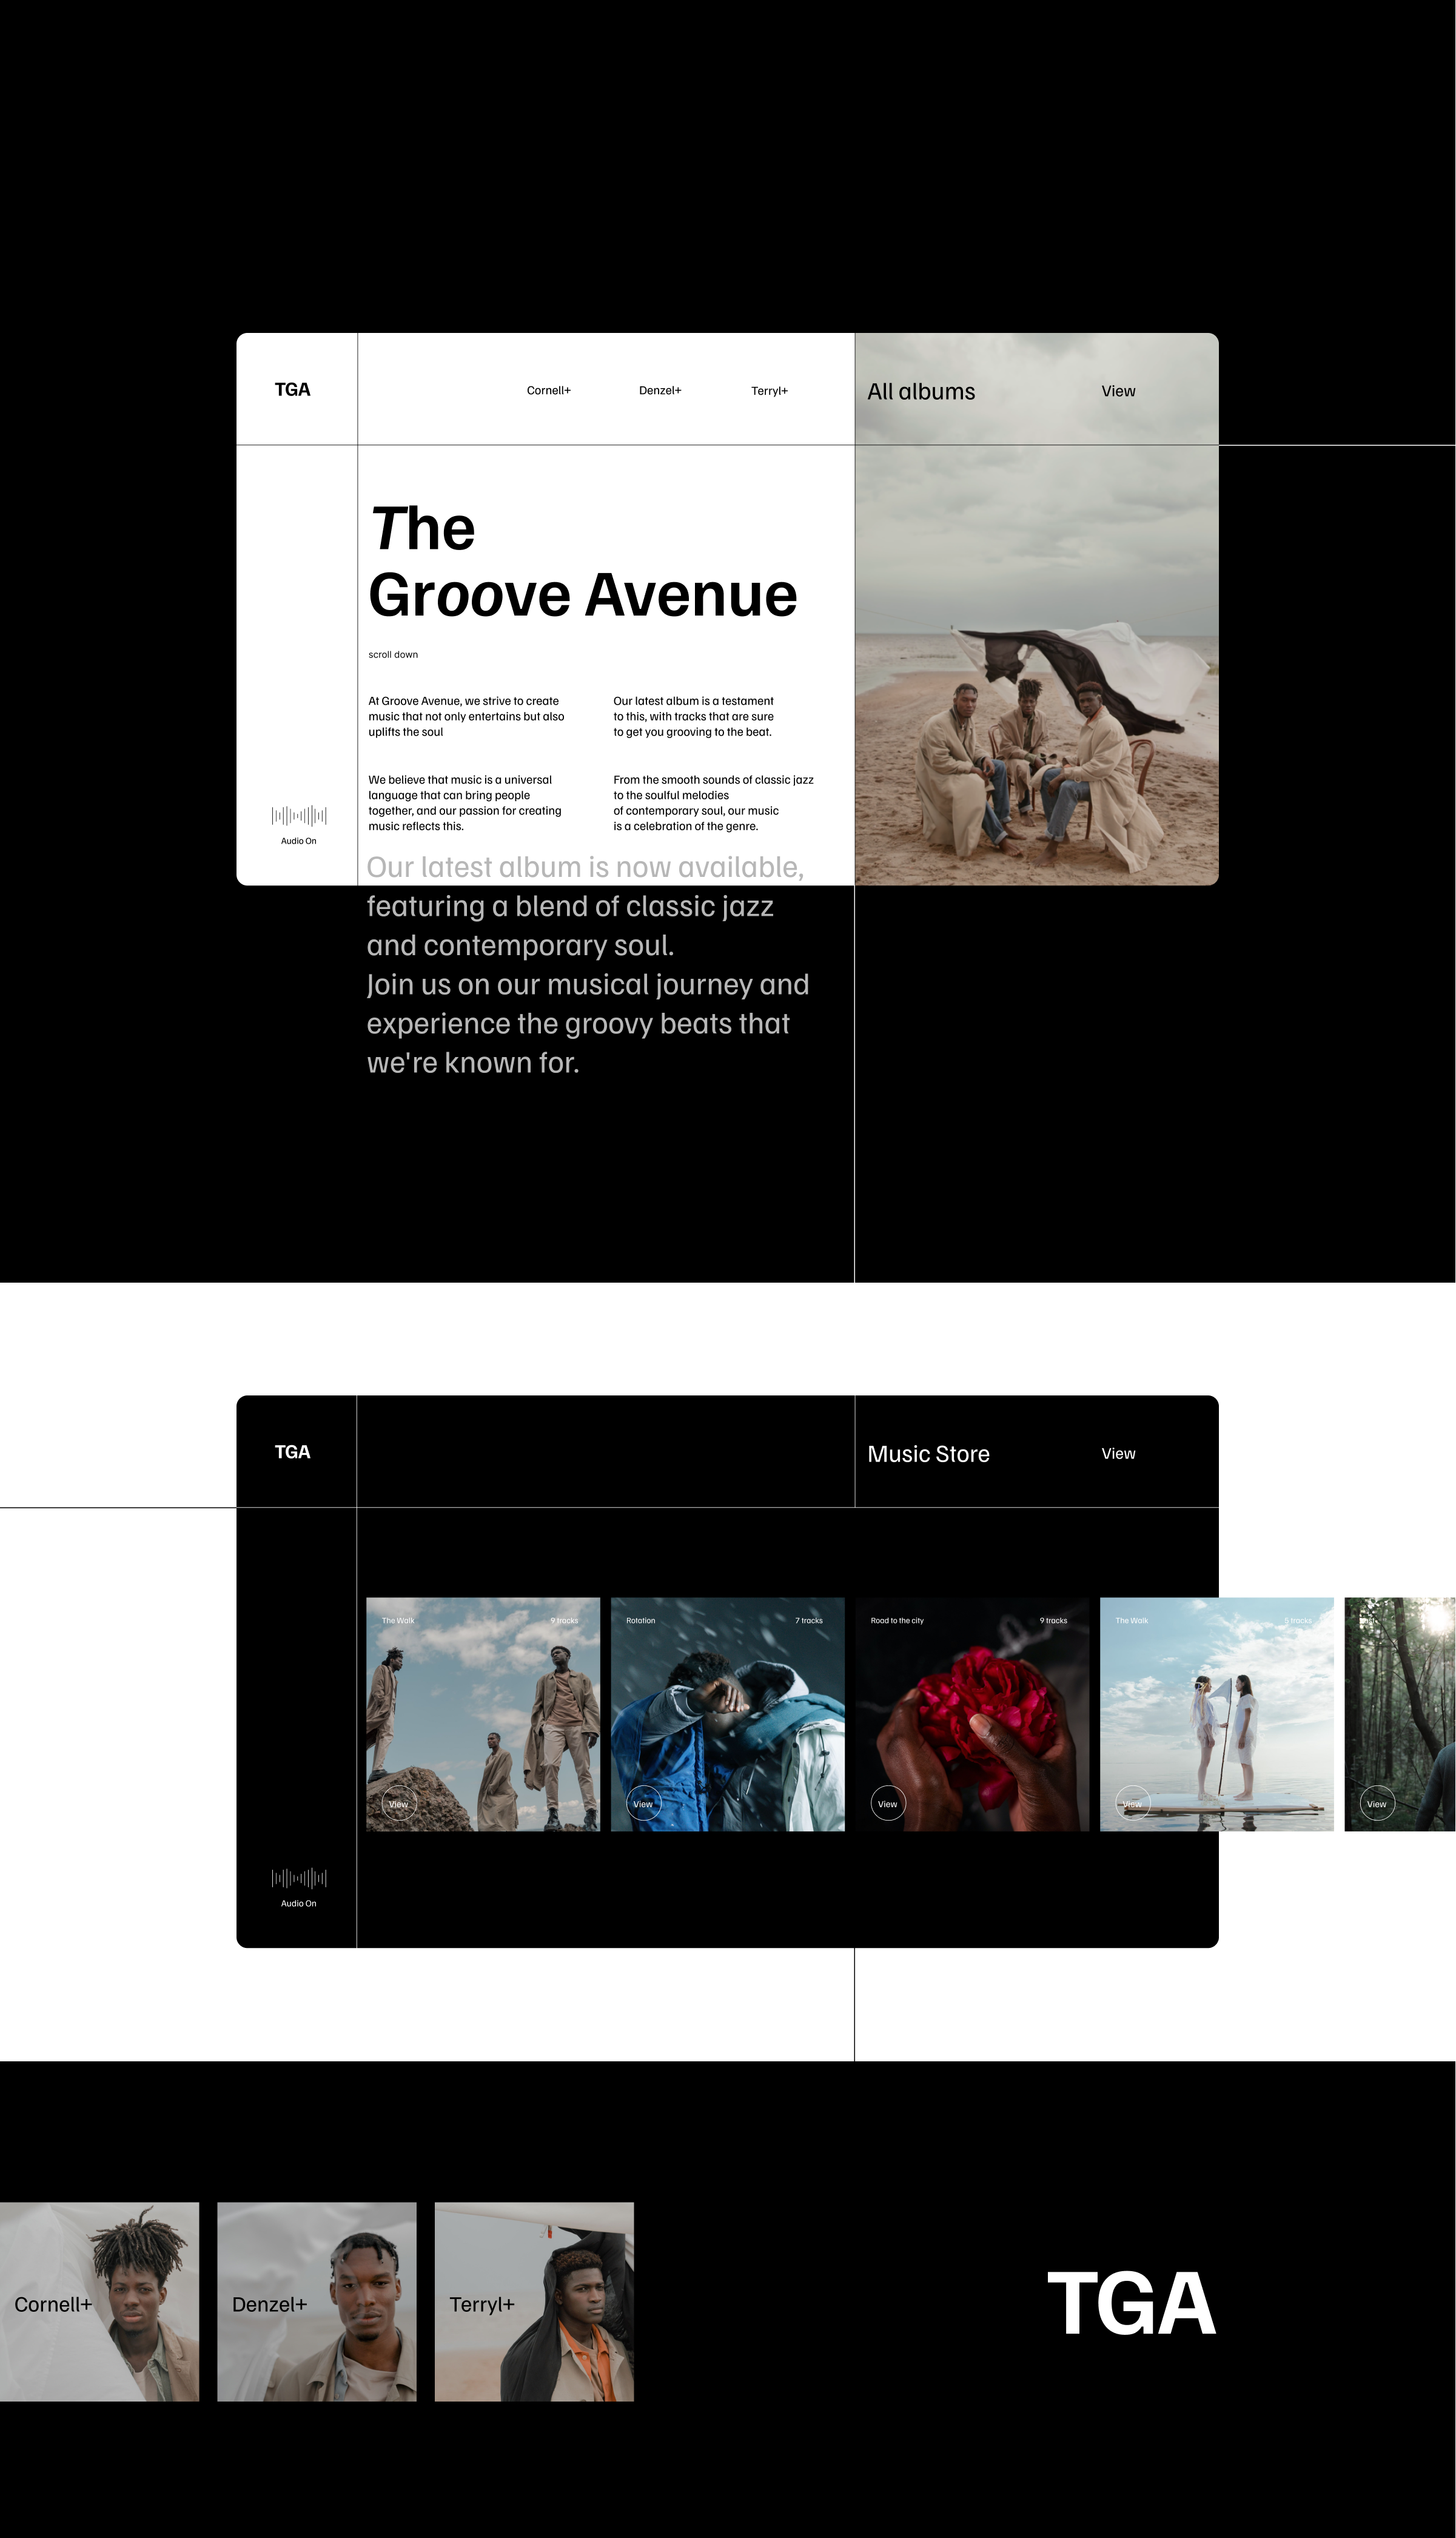Click the scroll down label under the headline
Screen dimensions: 1456x2538
coord(393,655)
